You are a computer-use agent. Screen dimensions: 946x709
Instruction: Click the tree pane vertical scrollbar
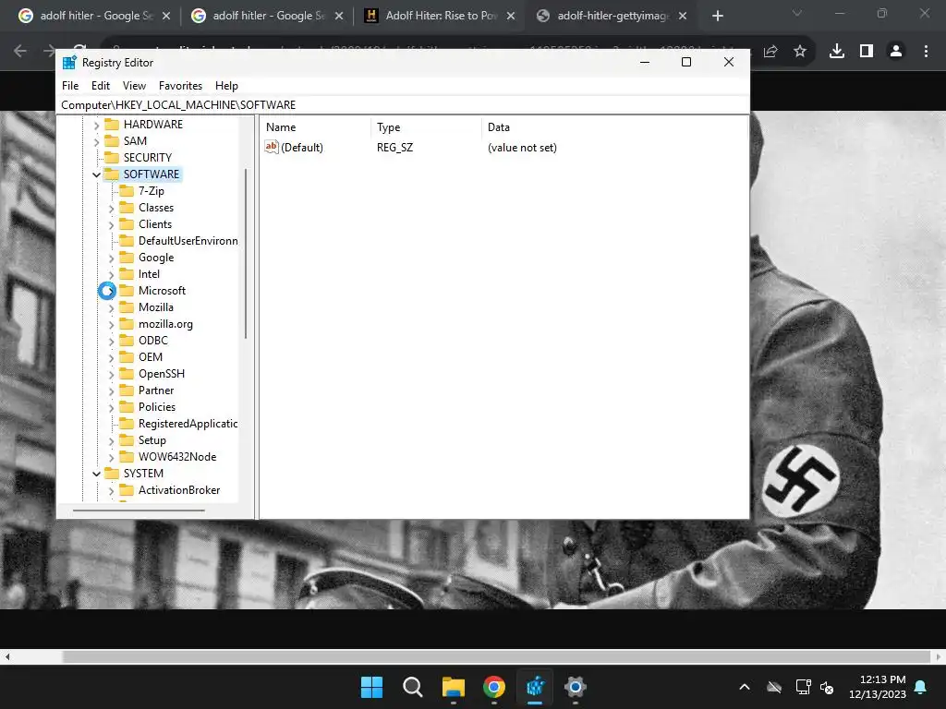(x=246, y=253)
